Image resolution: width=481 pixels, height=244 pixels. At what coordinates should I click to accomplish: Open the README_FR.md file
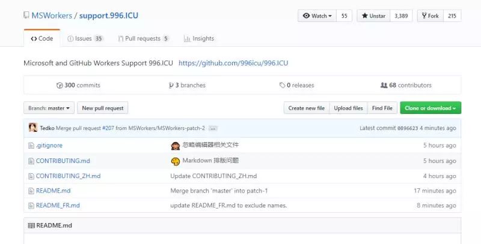tap(58, 206)
